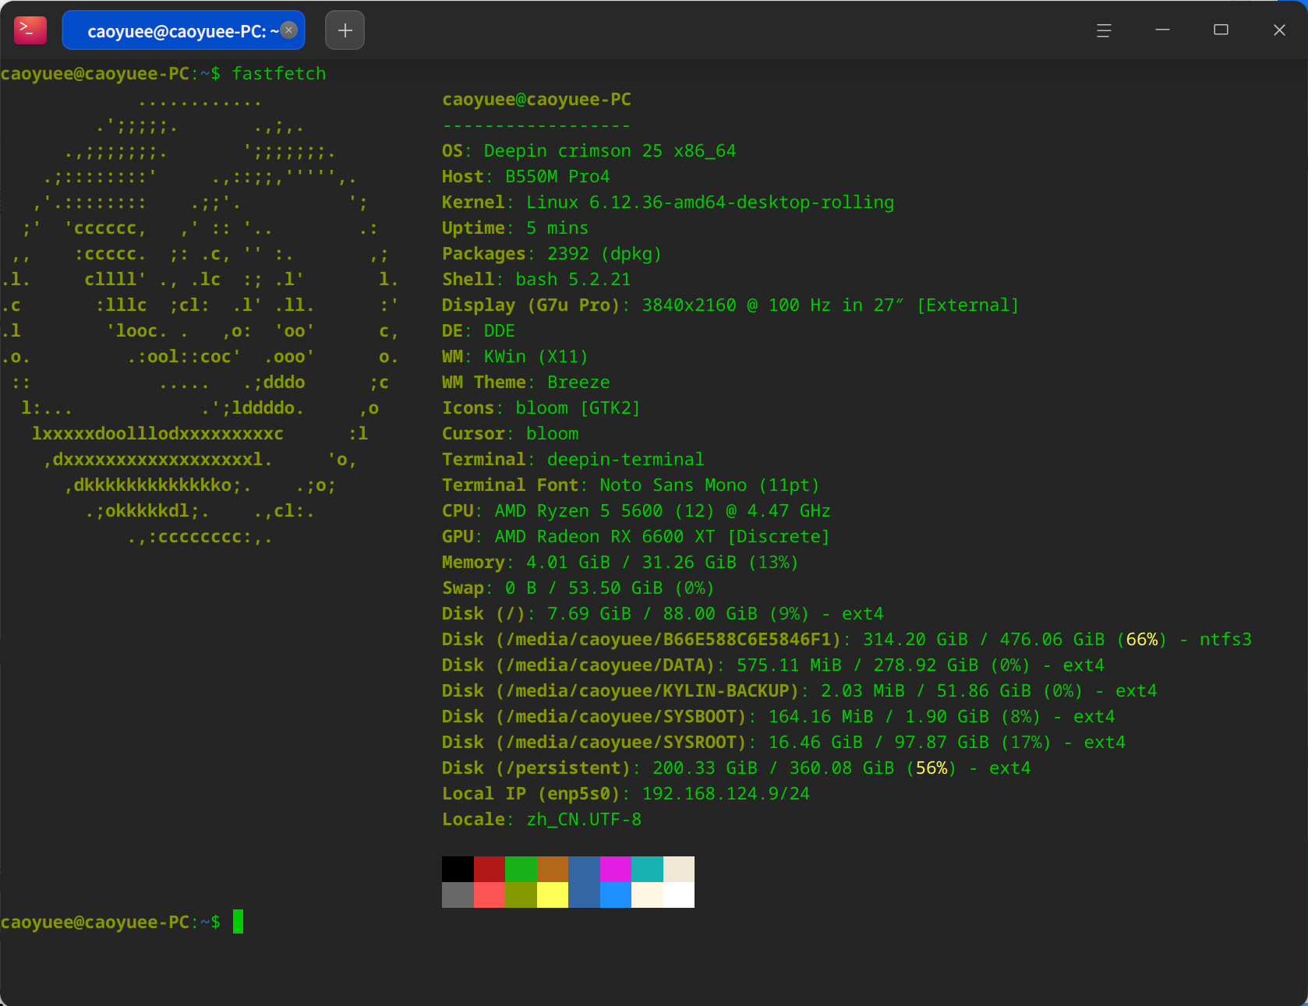The height and width of the screenshot is (1006, 1308).
Task: Click the 'OS: Deepin crimson 25' line
Action: (589, 151)
